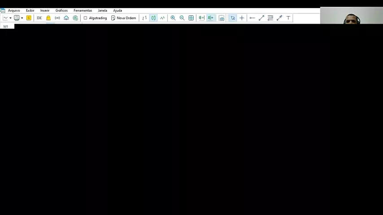The image size is (383, 215).
Task: Open the Signals broadcast icon
Action: (57, 18)
